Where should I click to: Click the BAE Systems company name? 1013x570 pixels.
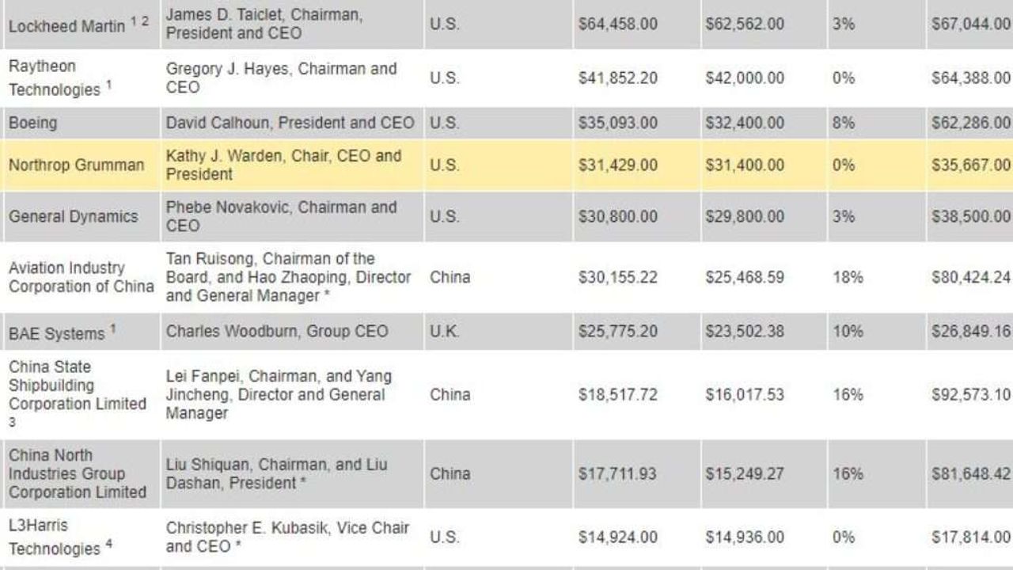[x=57, y=333]
